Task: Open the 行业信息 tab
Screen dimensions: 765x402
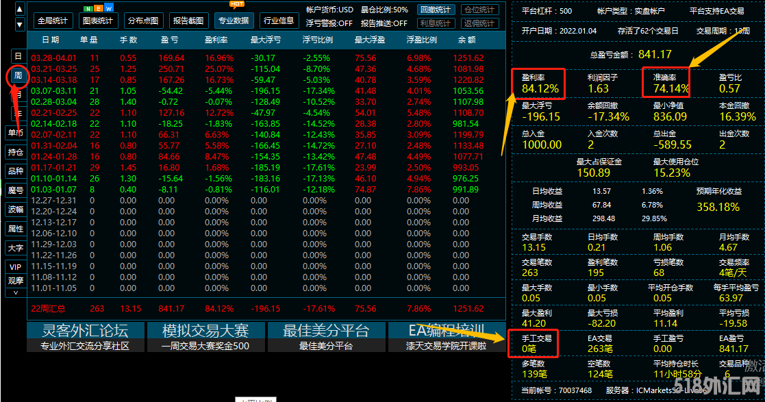Action: click(x=279, y=21)
